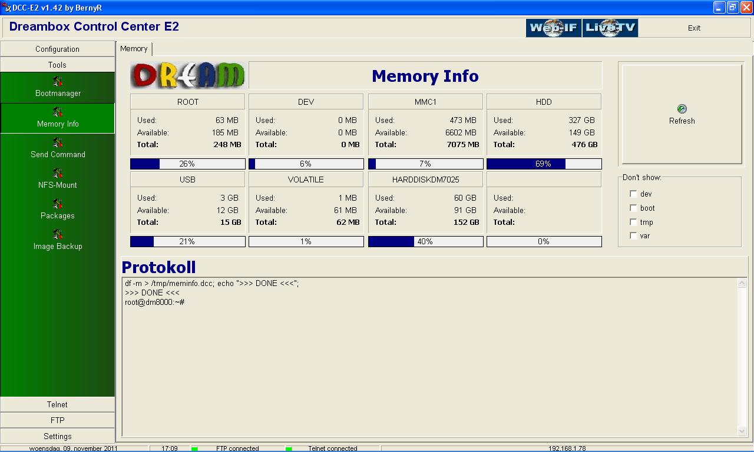Launch the Web-IF button

click(553, 28)
